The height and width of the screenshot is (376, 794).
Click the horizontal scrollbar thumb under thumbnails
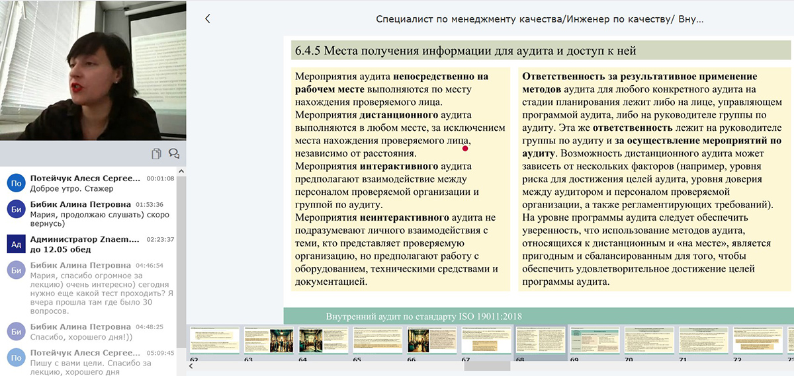486,366
